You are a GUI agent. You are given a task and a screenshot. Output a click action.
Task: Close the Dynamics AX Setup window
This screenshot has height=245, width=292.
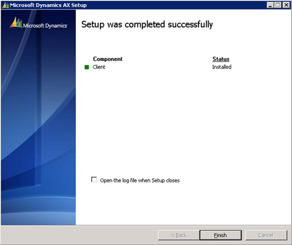pyautogui.click(x=286, y=5)
